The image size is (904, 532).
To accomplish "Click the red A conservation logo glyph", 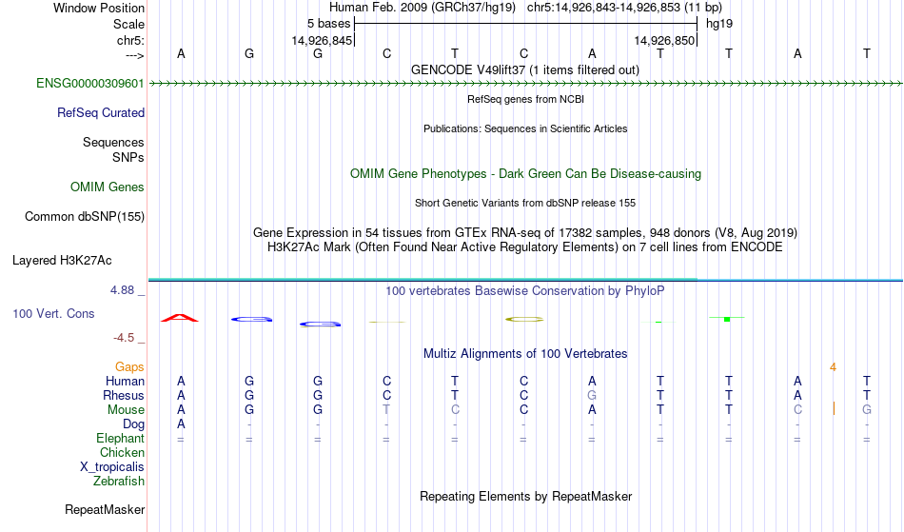I will [x=180, y=318].
